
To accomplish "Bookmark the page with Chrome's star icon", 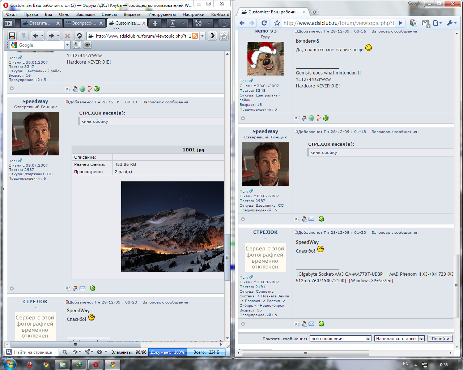I will (277, 23).
